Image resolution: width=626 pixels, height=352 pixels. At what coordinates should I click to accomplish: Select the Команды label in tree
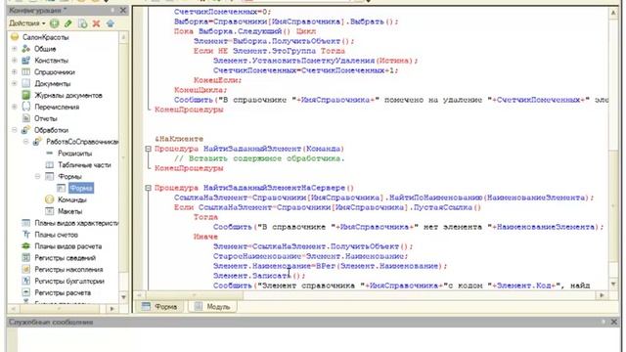click(71, 199)
